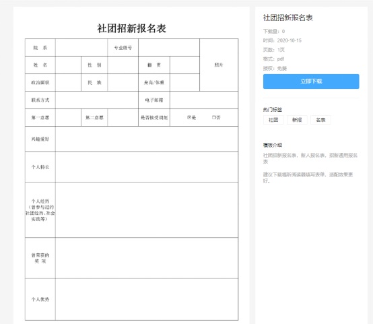Select the 新报 hot tag
The image size is (373, 324).
(297, 120)
